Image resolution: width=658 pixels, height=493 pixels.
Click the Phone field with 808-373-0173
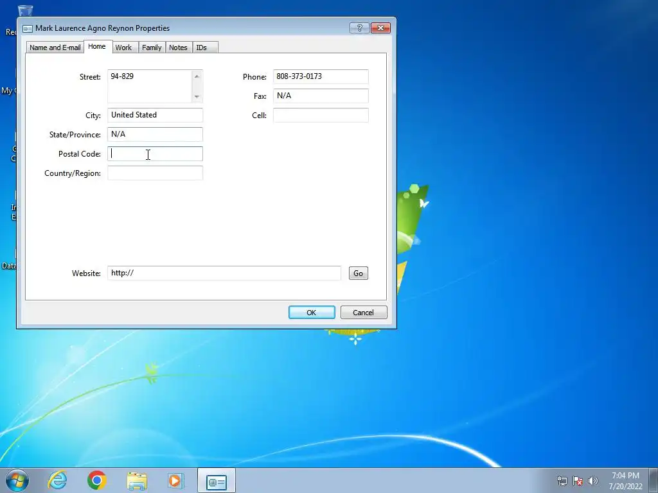tap(321, 77)
